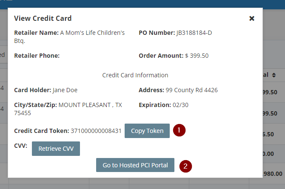Click the PO Number JB3188184-D
The height and width of the screenshot is (189, 285).
(194, 33)
